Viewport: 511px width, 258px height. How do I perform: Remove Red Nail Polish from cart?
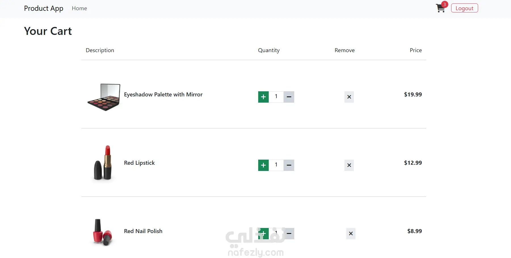click(x=351, y=234)
